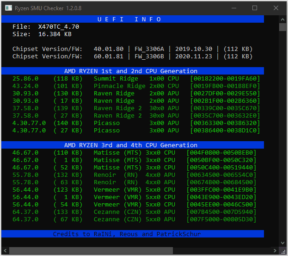Click the date 2020.11.23
The image size is (288, 256).
(x=194, y=56)
